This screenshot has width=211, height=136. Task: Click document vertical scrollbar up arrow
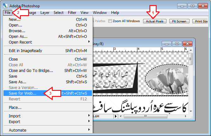(x=191, y=50)
